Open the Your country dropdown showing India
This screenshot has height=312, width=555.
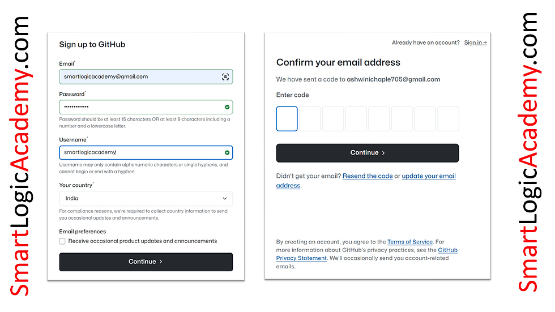pos(146,198)
